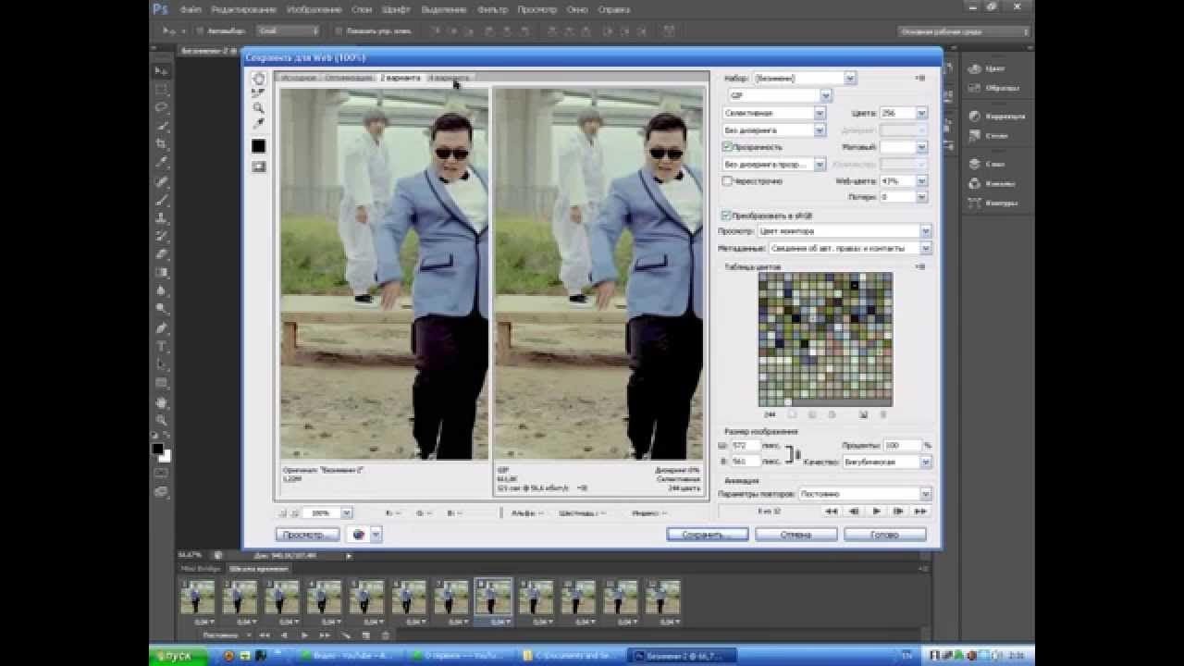This screenshot has width=1184, height=666.
Task: Click the trash icon in the timeline panel
Action: (386, 635)
